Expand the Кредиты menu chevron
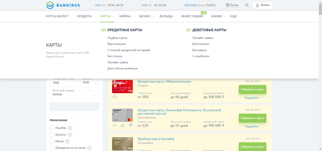Image resolution: width=322 pixels, height=151 pixels. [x=94, y=16]
